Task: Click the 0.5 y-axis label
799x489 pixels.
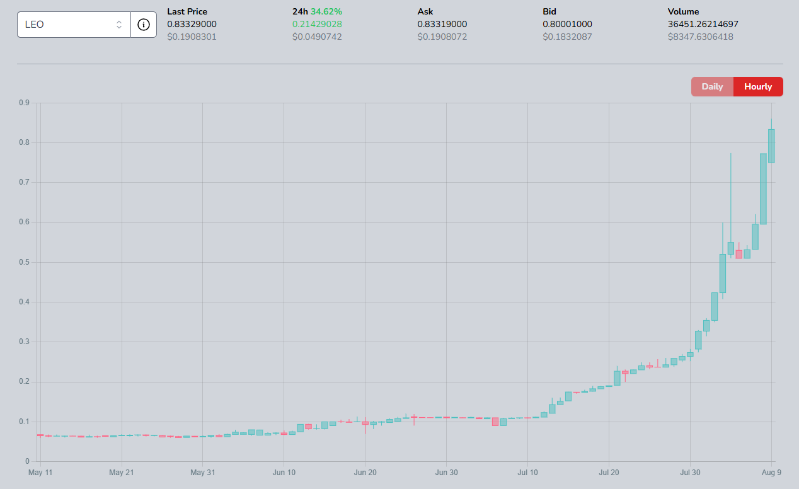Action: pyautogui.click(x=23, y=262)
